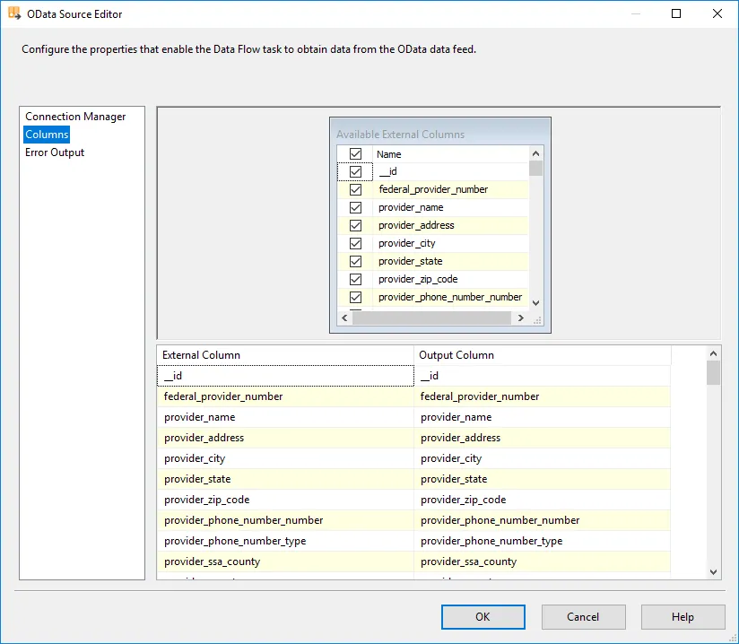This screenshot has width=739, height=644.
Task: Select provider_phone_number_number External Column cell
Action: (285, 520)
